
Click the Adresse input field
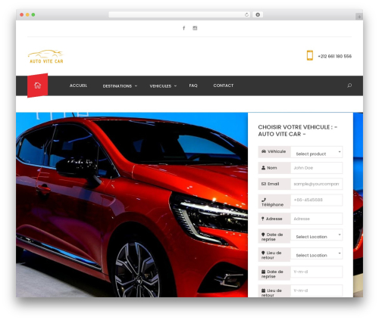click(317, 219)
